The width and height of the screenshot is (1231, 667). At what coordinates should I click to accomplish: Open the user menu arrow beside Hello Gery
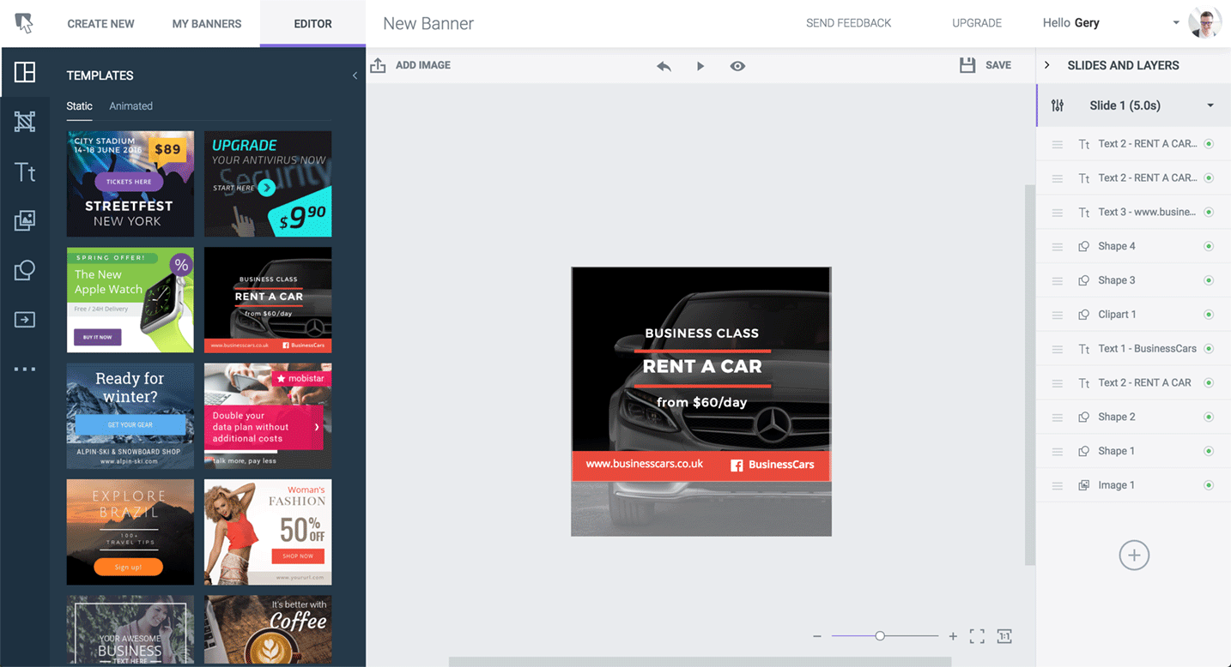click(1176, 23)
